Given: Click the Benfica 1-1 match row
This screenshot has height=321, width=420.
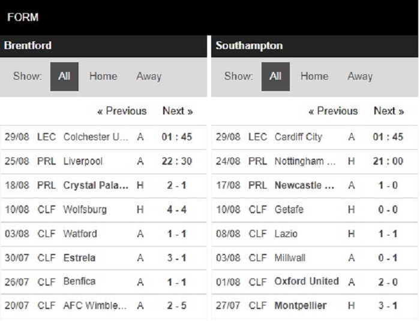Looking at the screenshot, I should 104,281.
